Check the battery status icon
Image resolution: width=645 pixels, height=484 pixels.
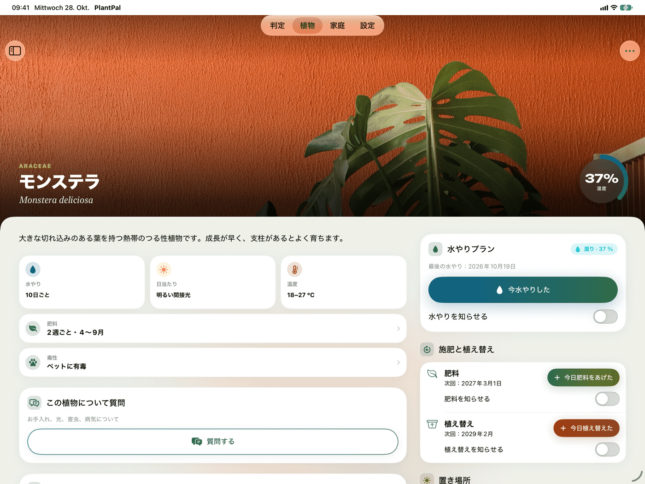(626, 8)
